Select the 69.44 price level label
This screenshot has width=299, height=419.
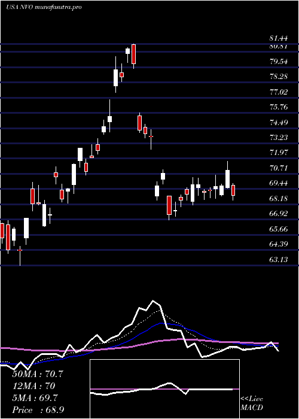pyautogui.click(x=279, y=183)
